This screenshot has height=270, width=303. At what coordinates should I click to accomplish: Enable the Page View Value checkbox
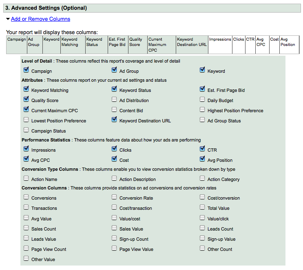(x=115, y=248)
